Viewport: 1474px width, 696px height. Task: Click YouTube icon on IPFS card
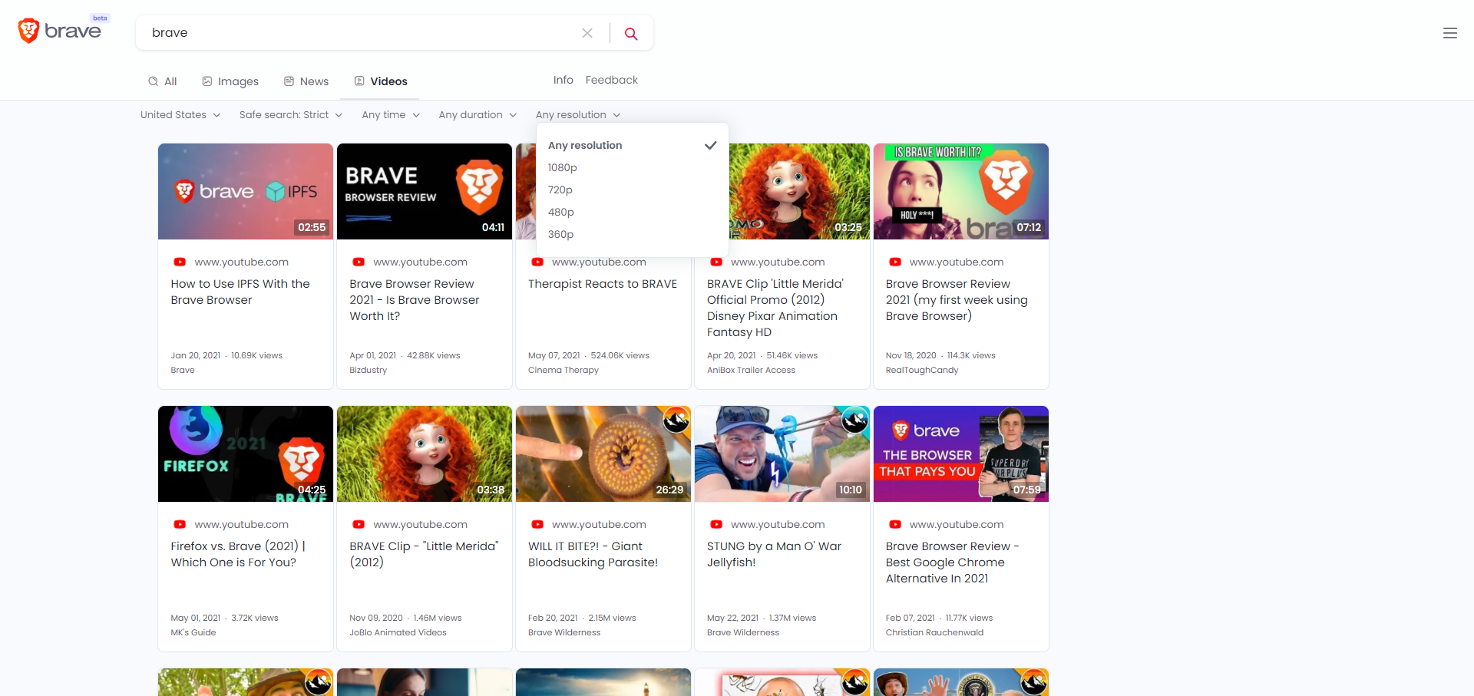point(180,262)
